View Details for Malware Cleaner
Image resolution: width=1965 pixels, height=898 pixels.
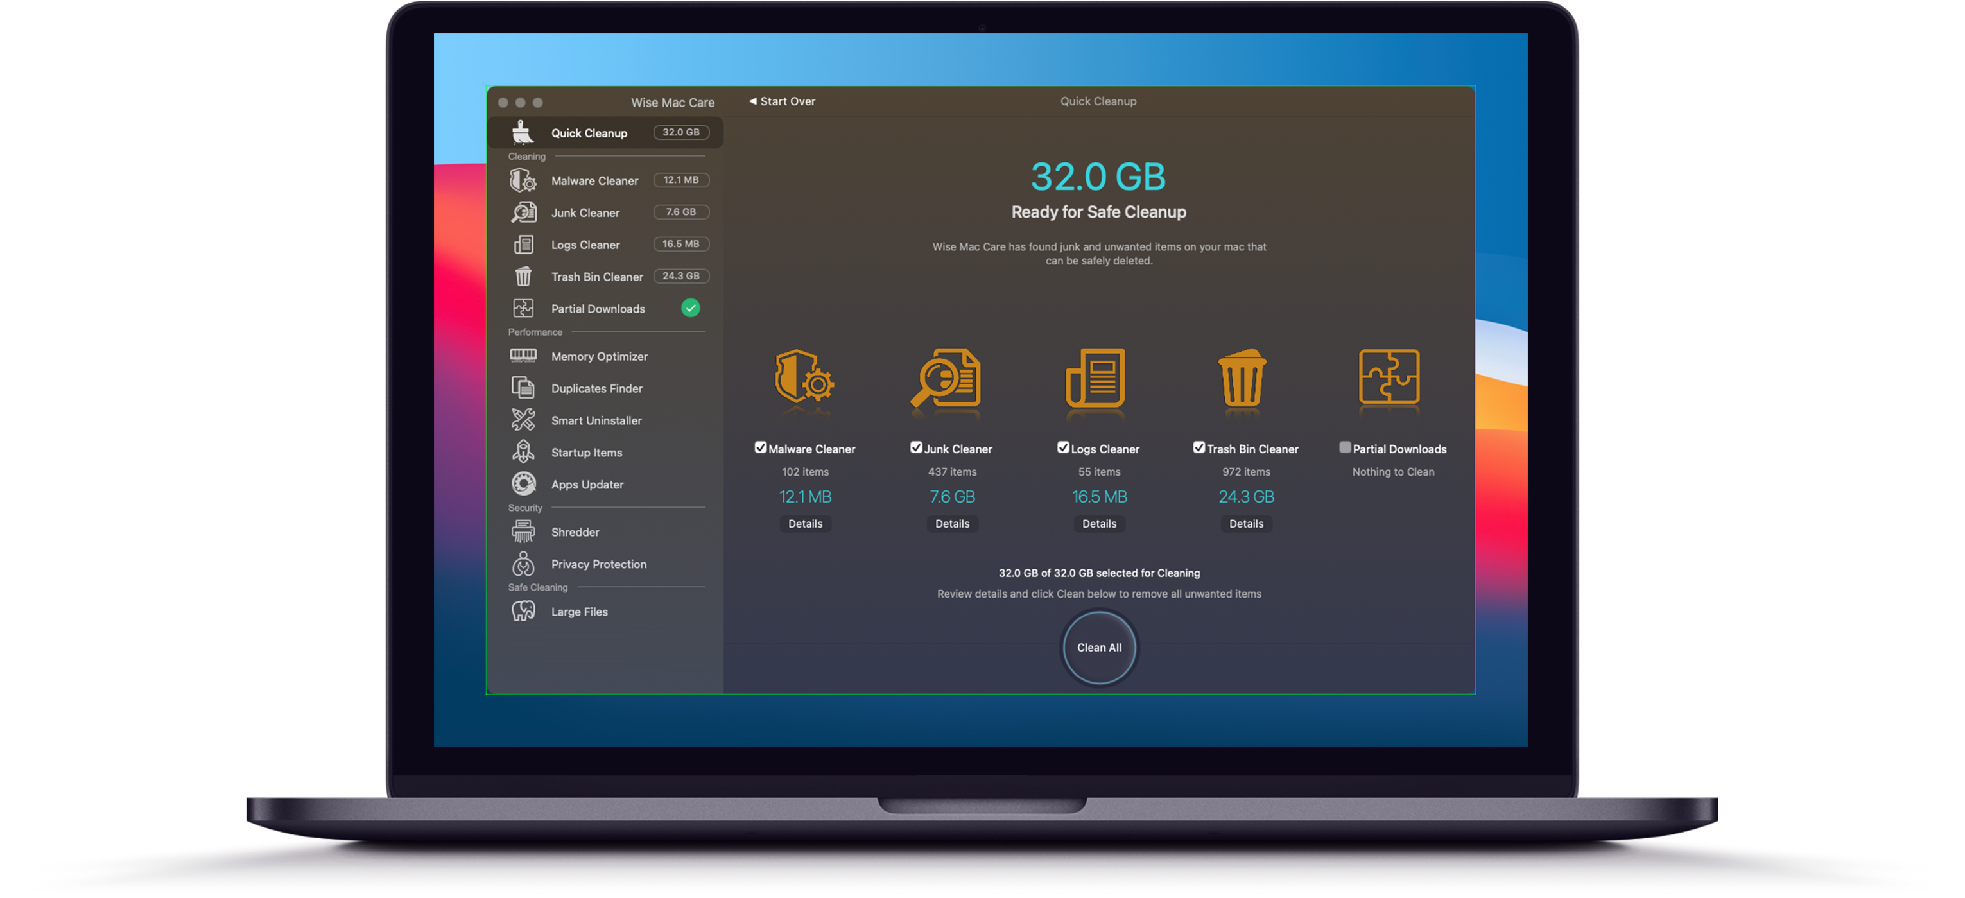click(x=805, y=523)
